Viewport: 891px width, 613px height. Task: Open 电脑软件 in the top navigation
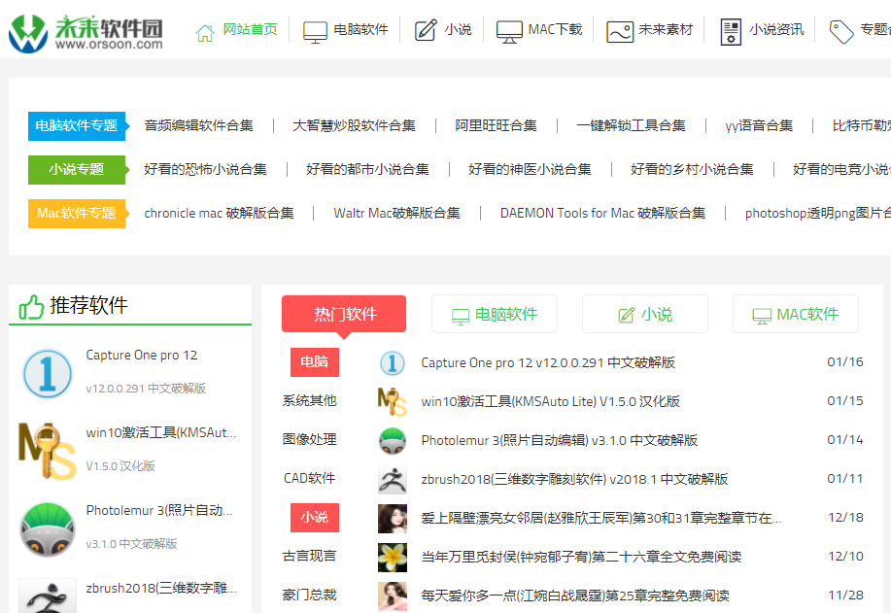[360, 29]
